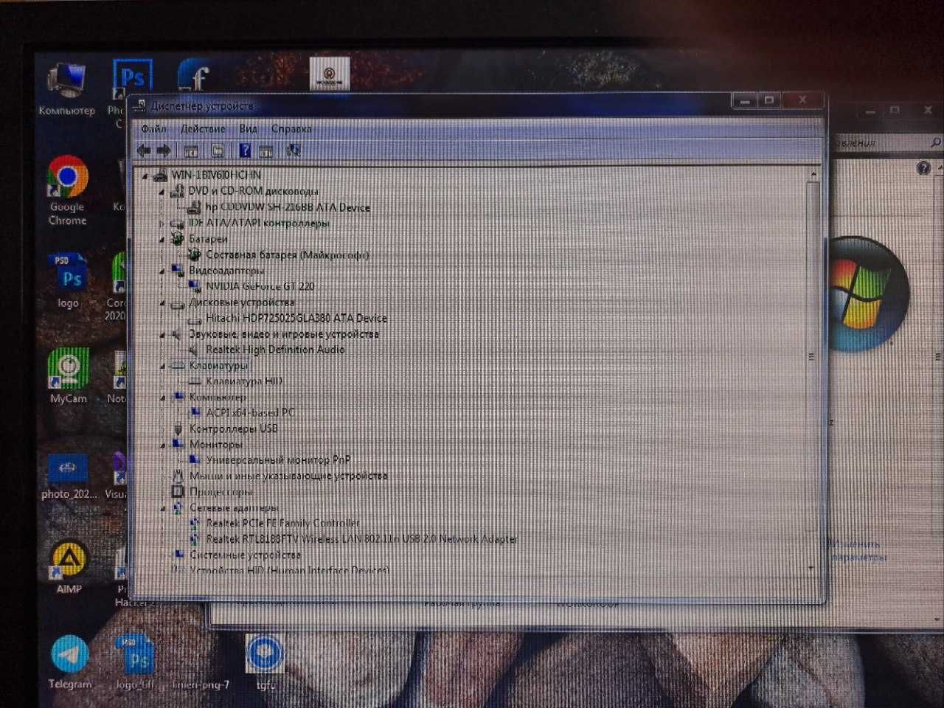944x708 pixels.
Task: Open the Файл menu
Action: (x=154, y=128)
